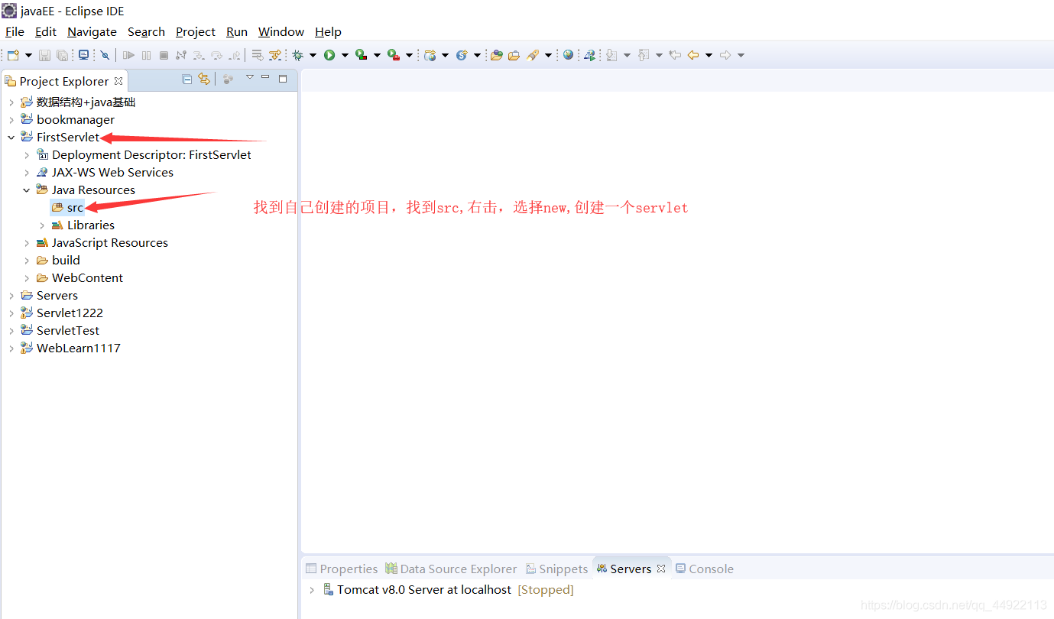Collapse the FirstServlet project node
Image resolution: width=1054 pixels, height=619 pixels.
[x=11, y=138]
